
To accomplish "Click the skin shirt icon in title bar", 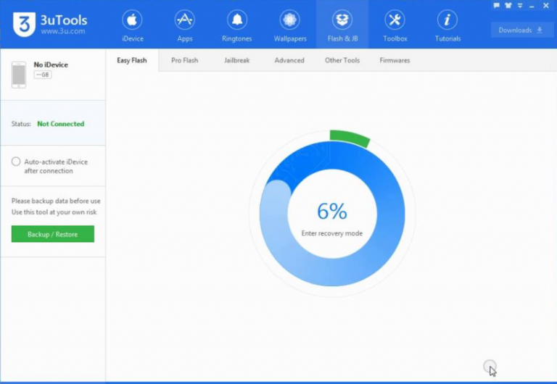I will [x=508, y=5].
